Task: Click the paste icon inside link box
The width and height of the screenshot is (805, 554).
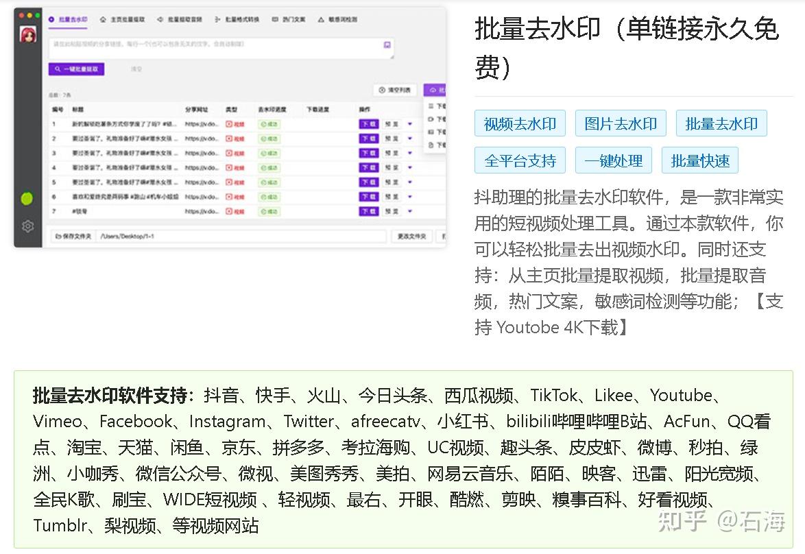Action: [387, 45]
